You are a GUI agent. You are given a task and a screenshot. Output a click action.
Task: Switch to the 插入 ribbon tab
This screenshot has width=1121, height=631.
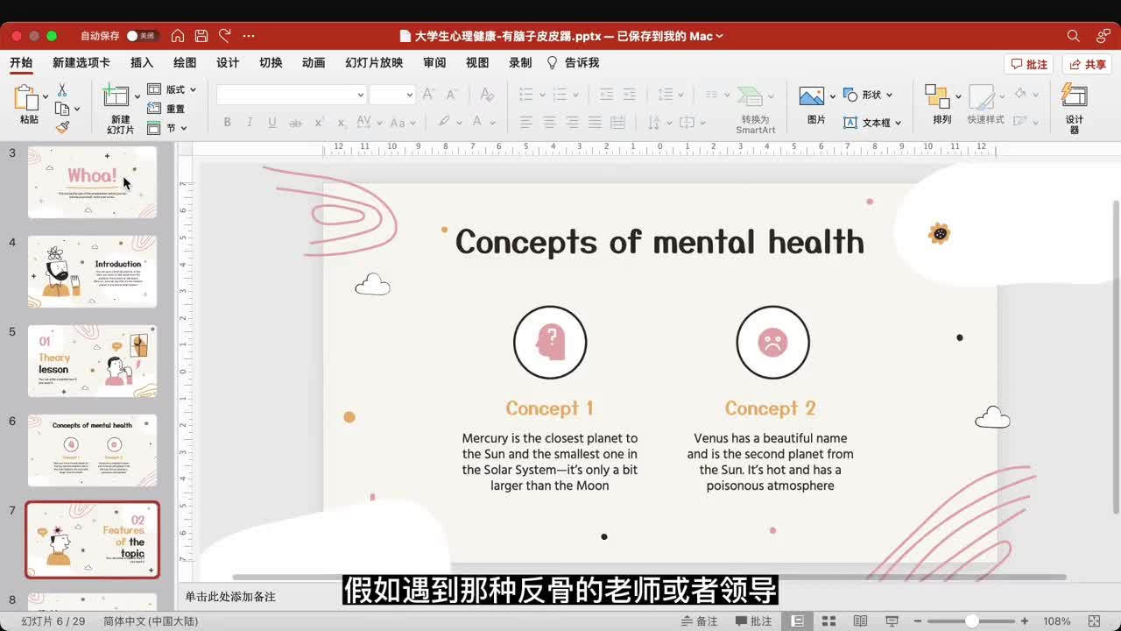pos(142,62)
